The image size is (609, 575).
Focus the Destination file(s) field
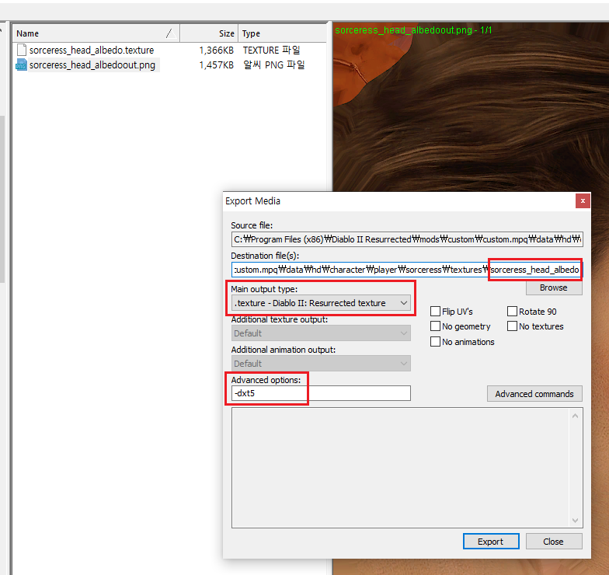(x=407, y=270)
